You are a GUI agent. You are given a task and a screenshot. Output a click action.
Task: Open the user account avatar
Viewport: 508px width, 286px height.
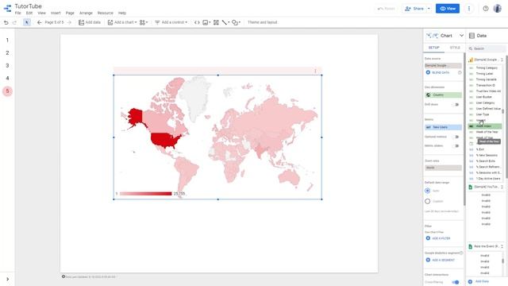click(498, 9)
